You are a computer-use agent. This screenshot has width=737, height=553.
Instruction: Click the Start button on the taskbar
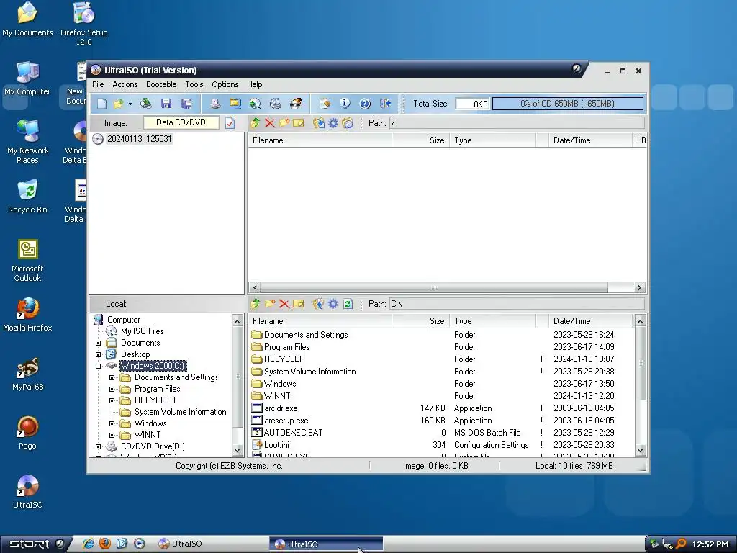pos(36,544)
